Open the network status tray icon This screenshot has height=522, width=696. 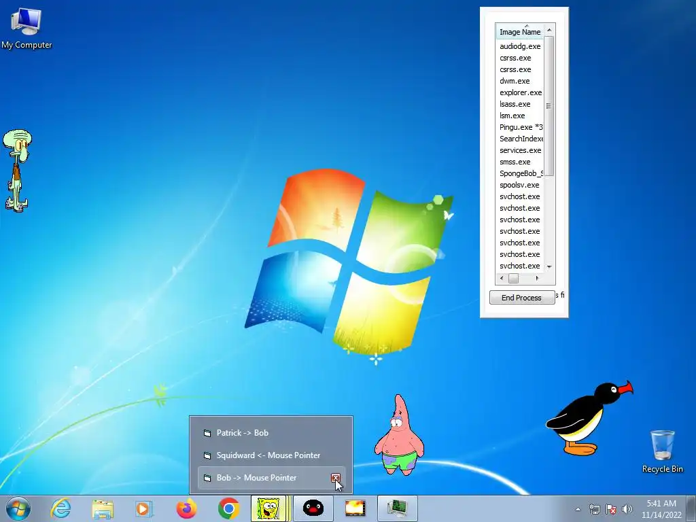coord(594,509)
